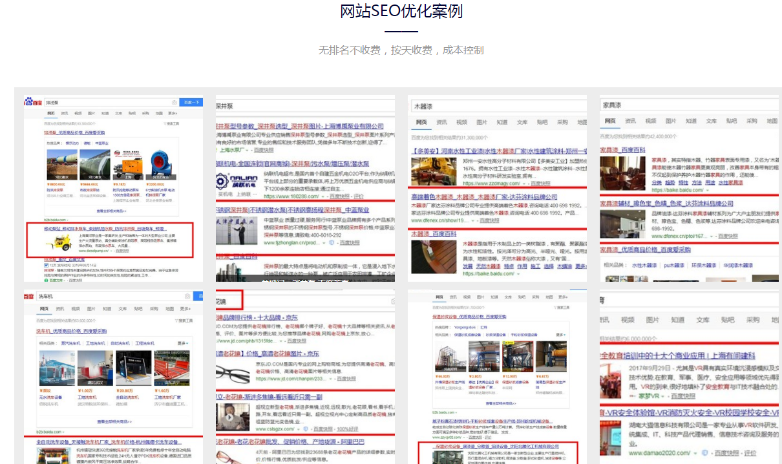Open the 深井泵 search results case image
The image size is (782, 464).
(x=305, y=189)
